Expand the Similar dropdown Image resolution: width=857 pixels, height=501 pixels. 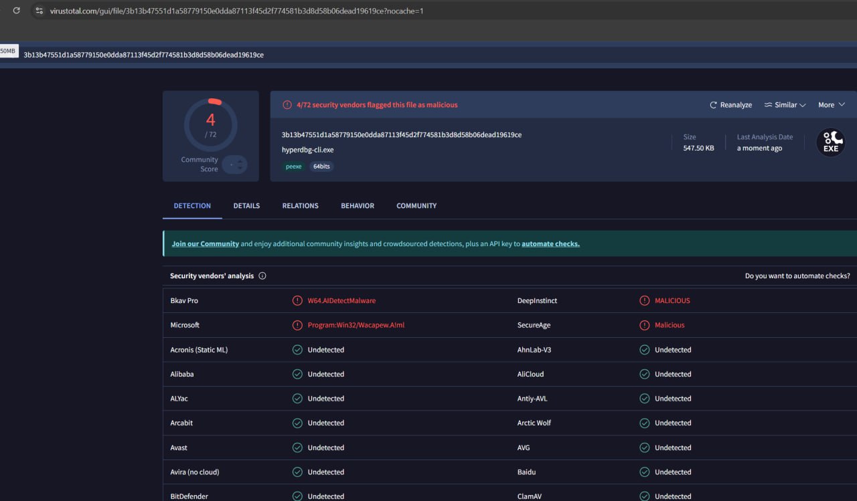[785, 105]
